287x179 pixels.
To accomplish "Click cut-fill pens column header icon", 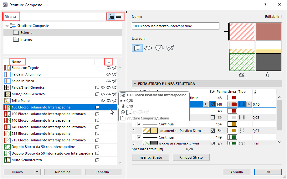I will click(x=213, y=92).
